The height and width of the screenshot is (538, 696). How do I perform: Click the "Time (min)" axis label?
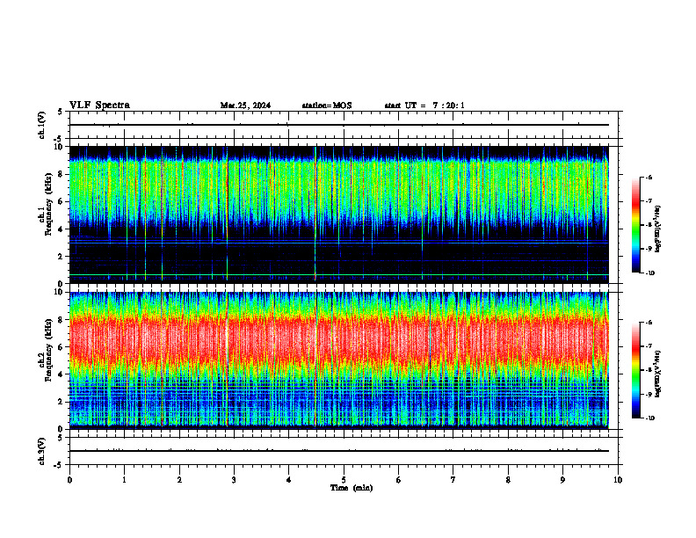tap(352, 488)
